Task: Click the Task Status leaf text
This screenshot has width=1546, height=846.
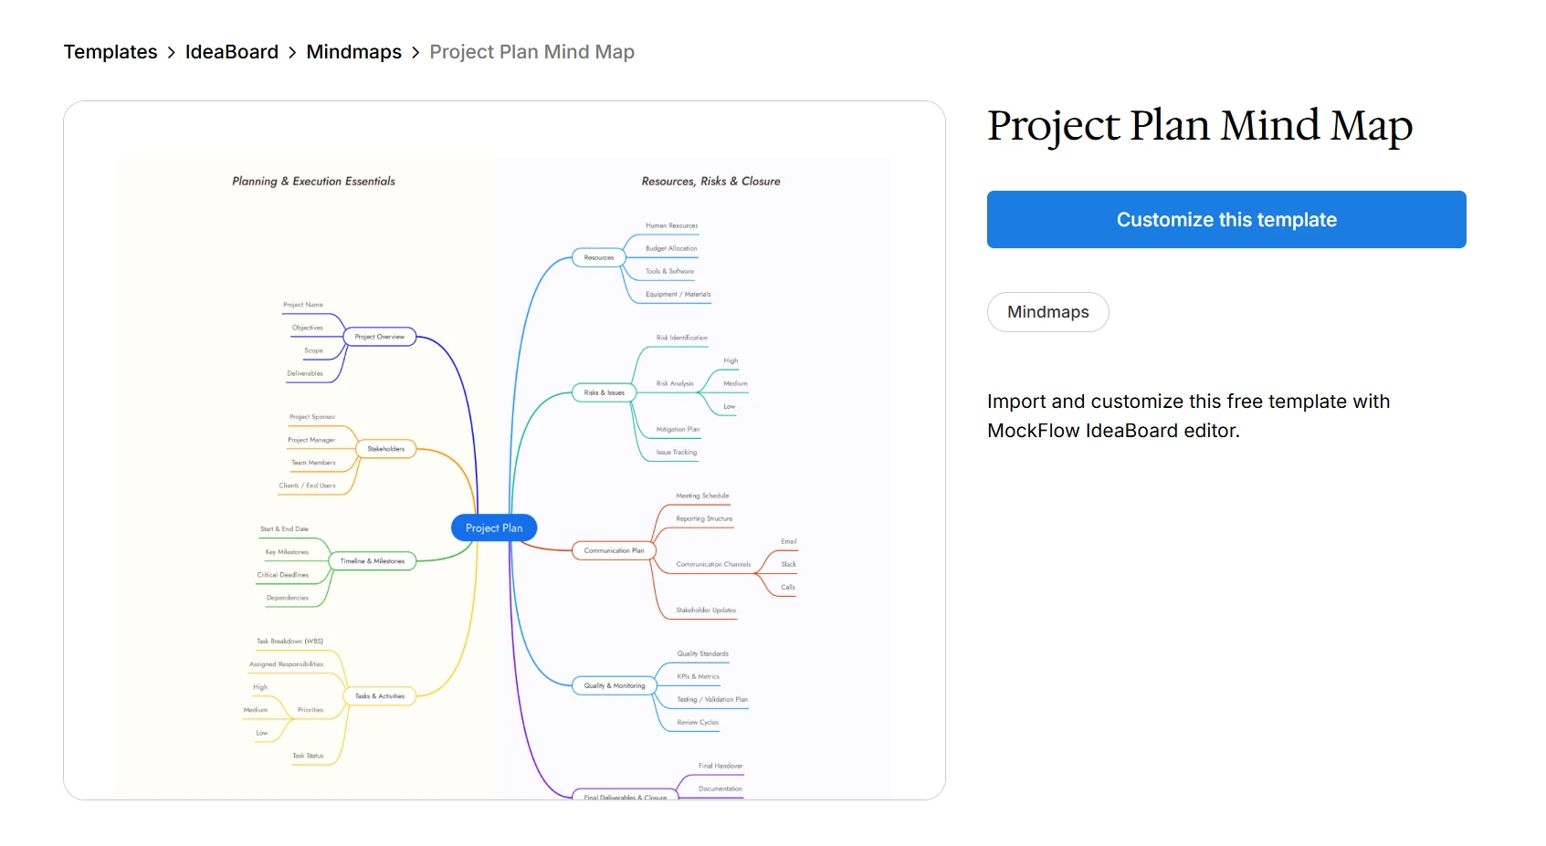Action: pyautogui.click(x=308, y=756)
